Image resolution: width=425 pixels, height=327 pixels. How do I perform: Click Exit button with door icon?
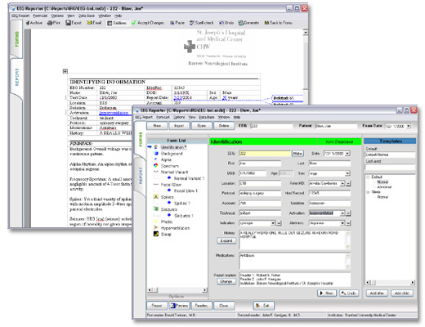263,306
